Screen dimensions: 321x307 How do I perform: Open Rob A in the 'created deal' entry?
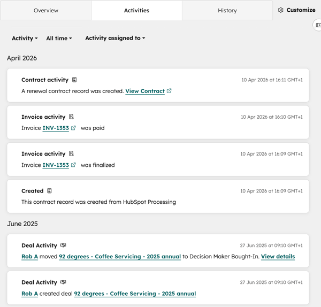pyautogui.click(x=29, y=294)
